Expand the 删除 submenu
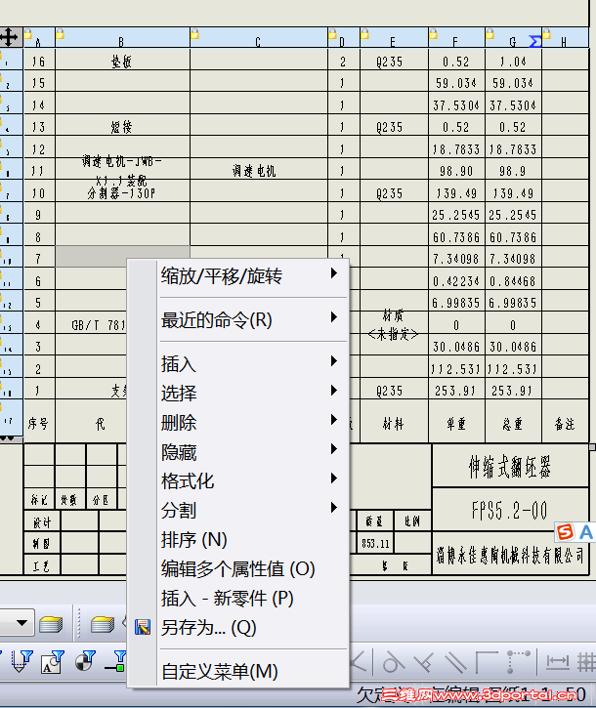This screenshot has width=596, height=708. point(253,422)
